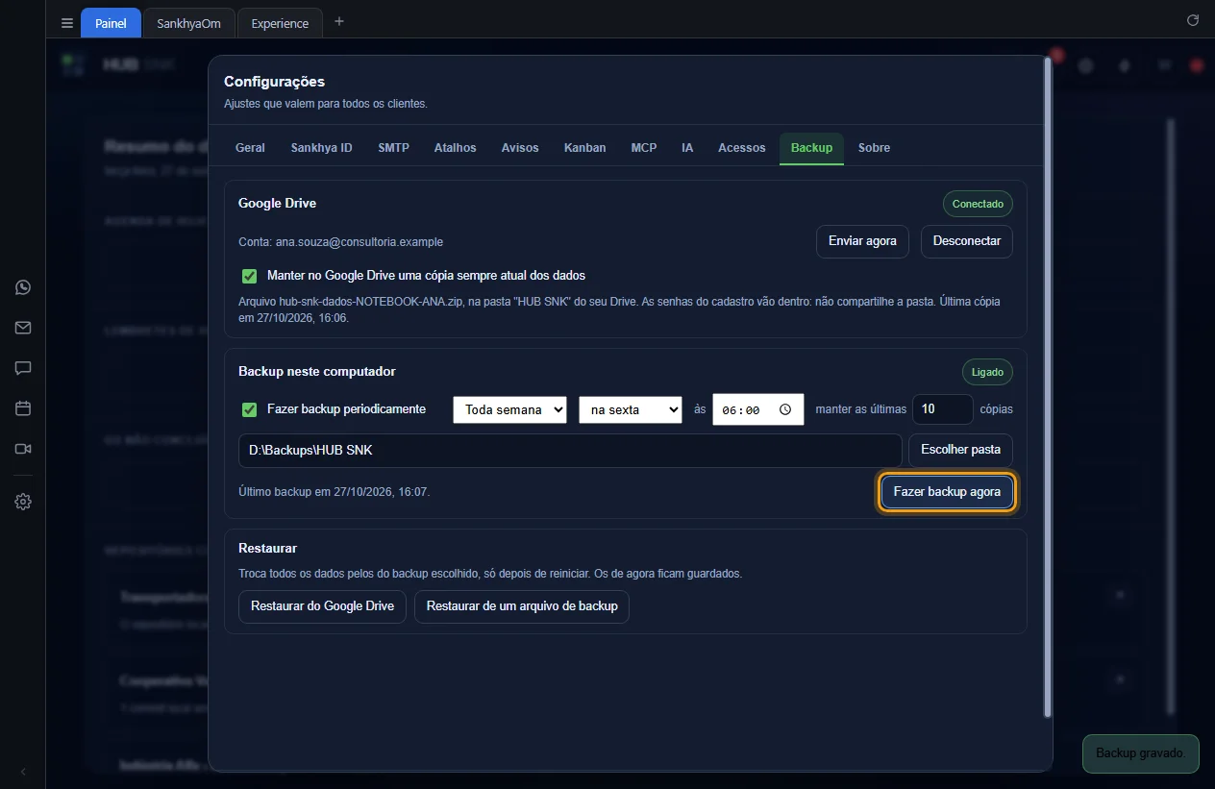The height and width of the screenshot is (789, 1215).
Task: Open WhatsApp from the left sidebar
Action: 23,287
